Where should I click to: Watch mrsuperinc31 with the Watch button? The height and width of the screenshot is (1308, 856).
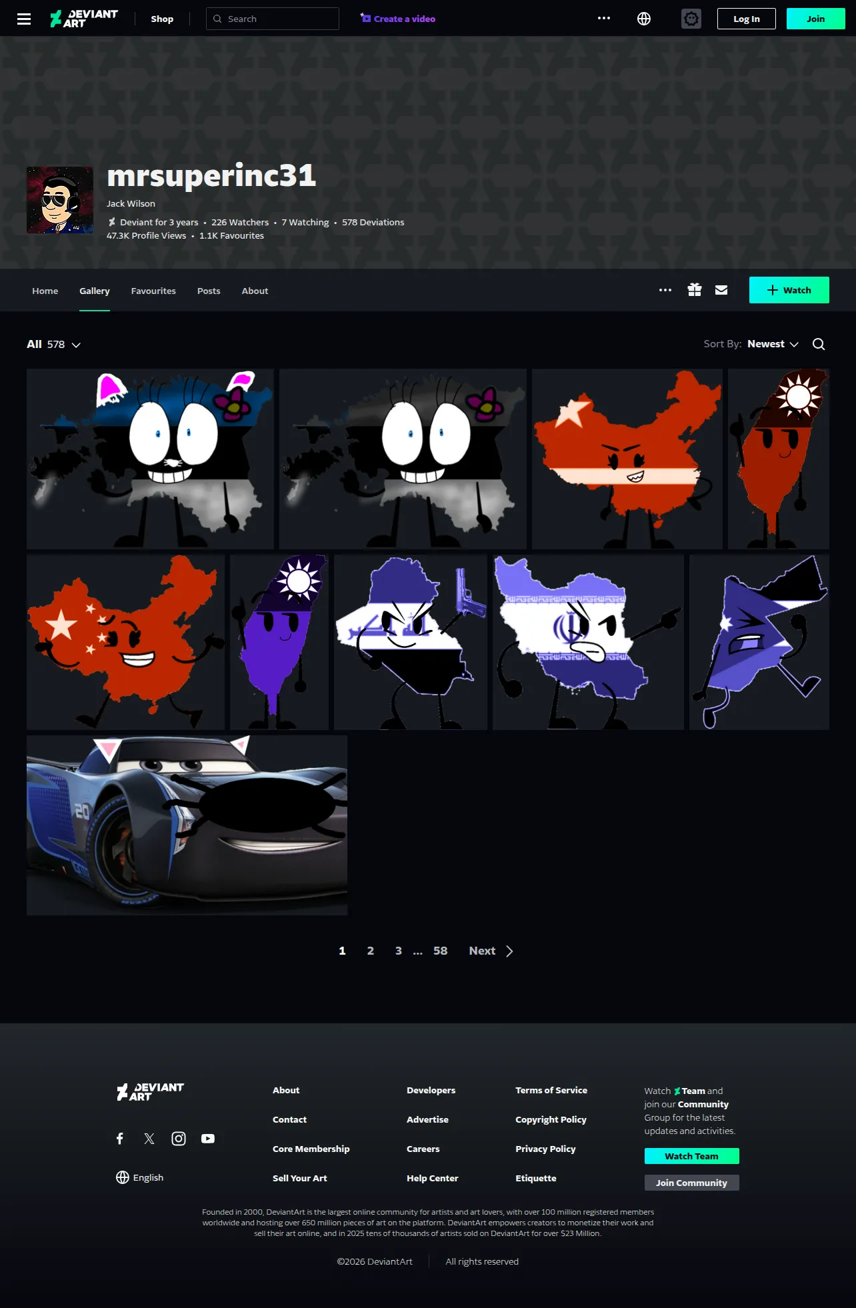coord(789,290)
